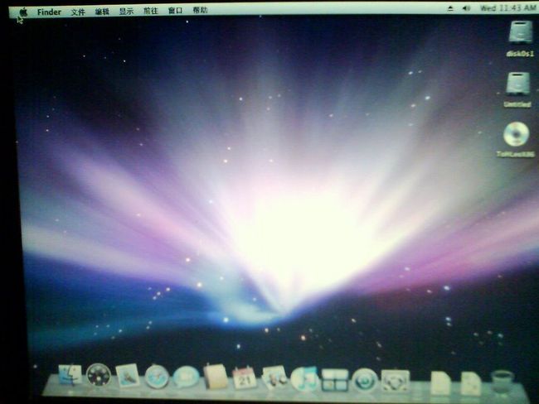Open the 前往 (Go) menu

click(x=151, y=11)
